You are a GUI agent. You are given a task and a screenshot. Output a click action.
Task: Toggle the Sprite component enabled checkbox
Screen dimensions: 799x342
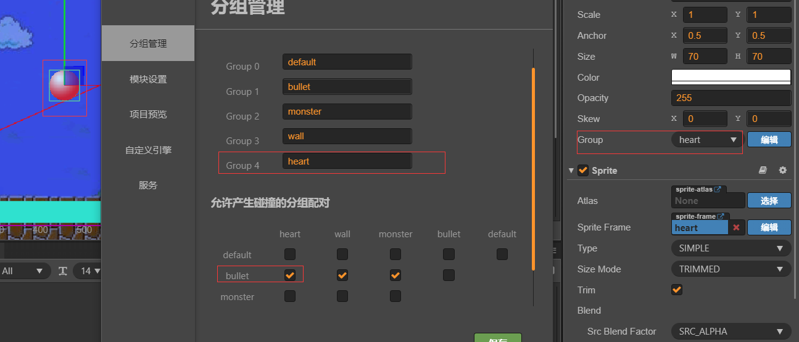tap(583, 170)
